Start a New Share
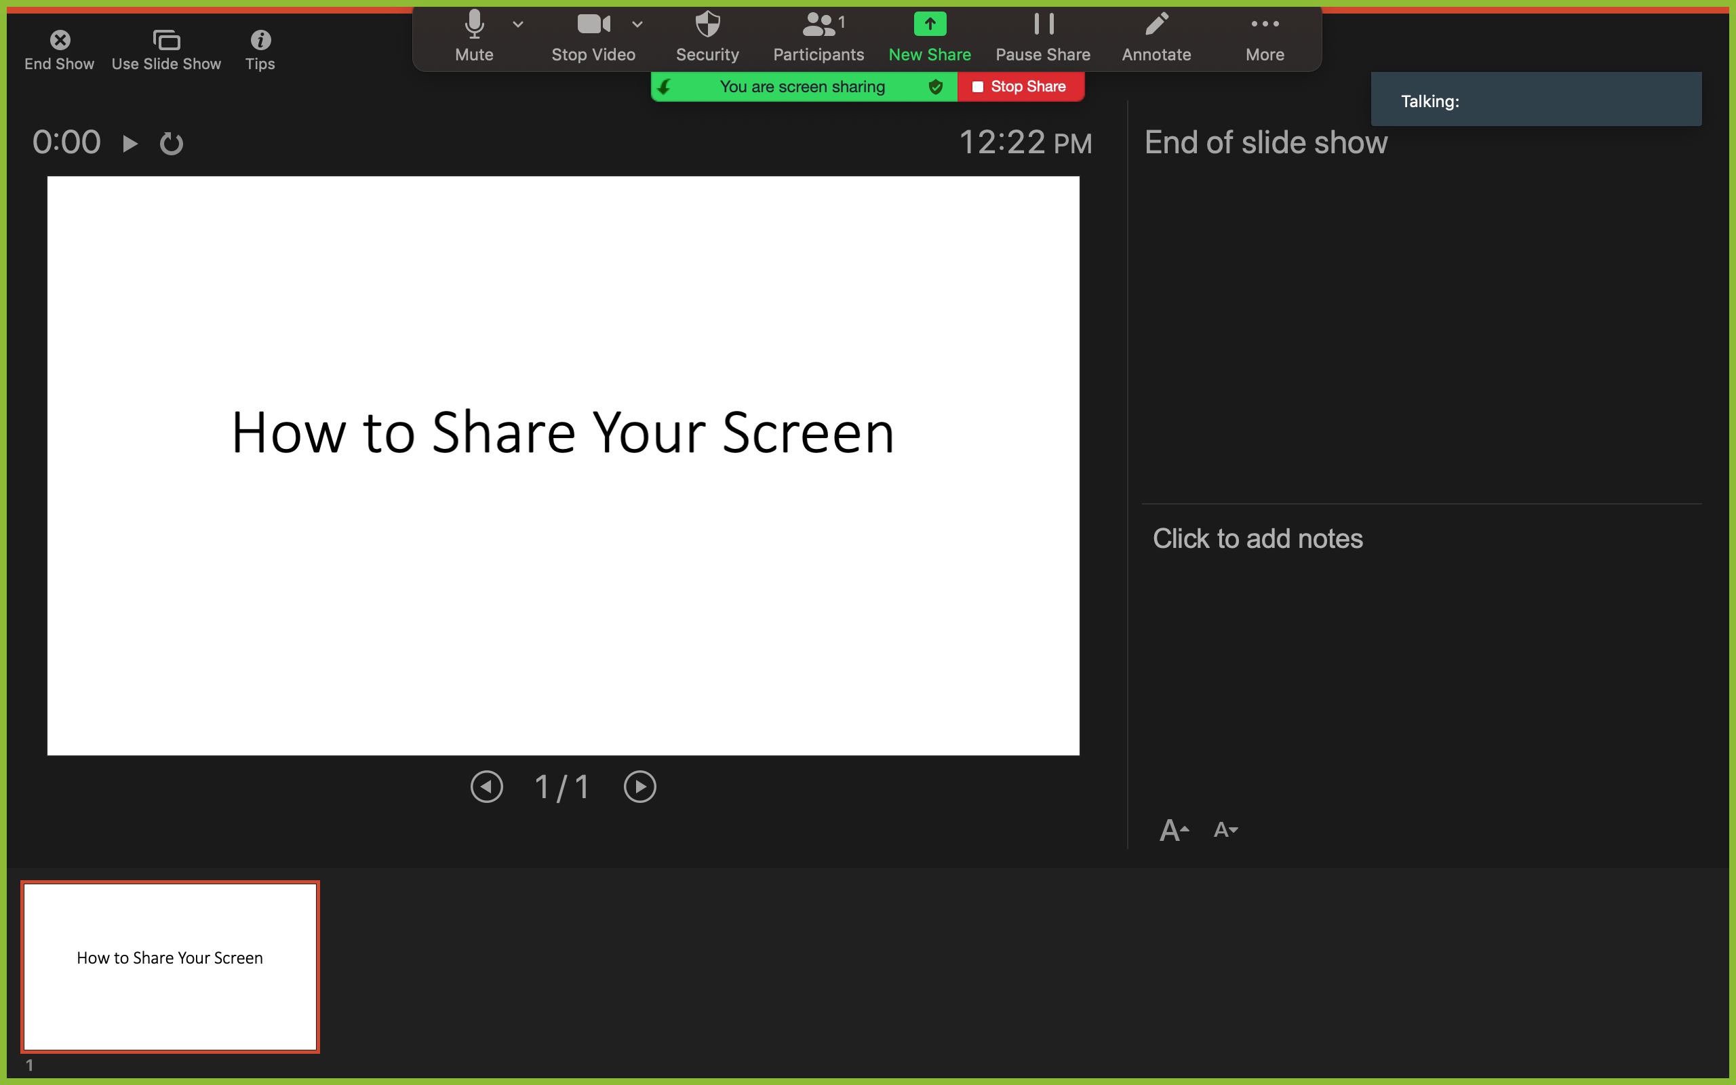This screenshot has width=1736, height=1085. click(x=930, y=25)
